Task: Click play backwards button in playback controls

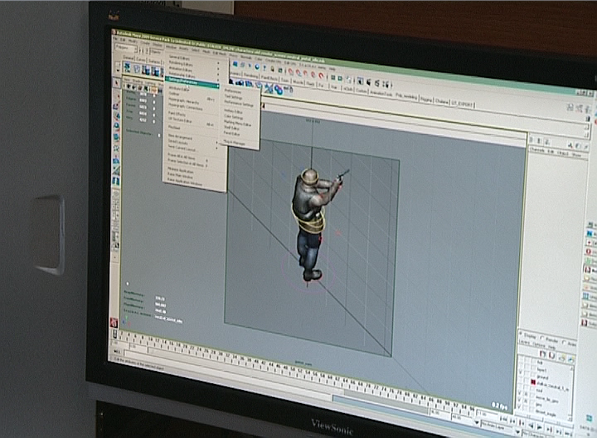Action: point(531,425)
